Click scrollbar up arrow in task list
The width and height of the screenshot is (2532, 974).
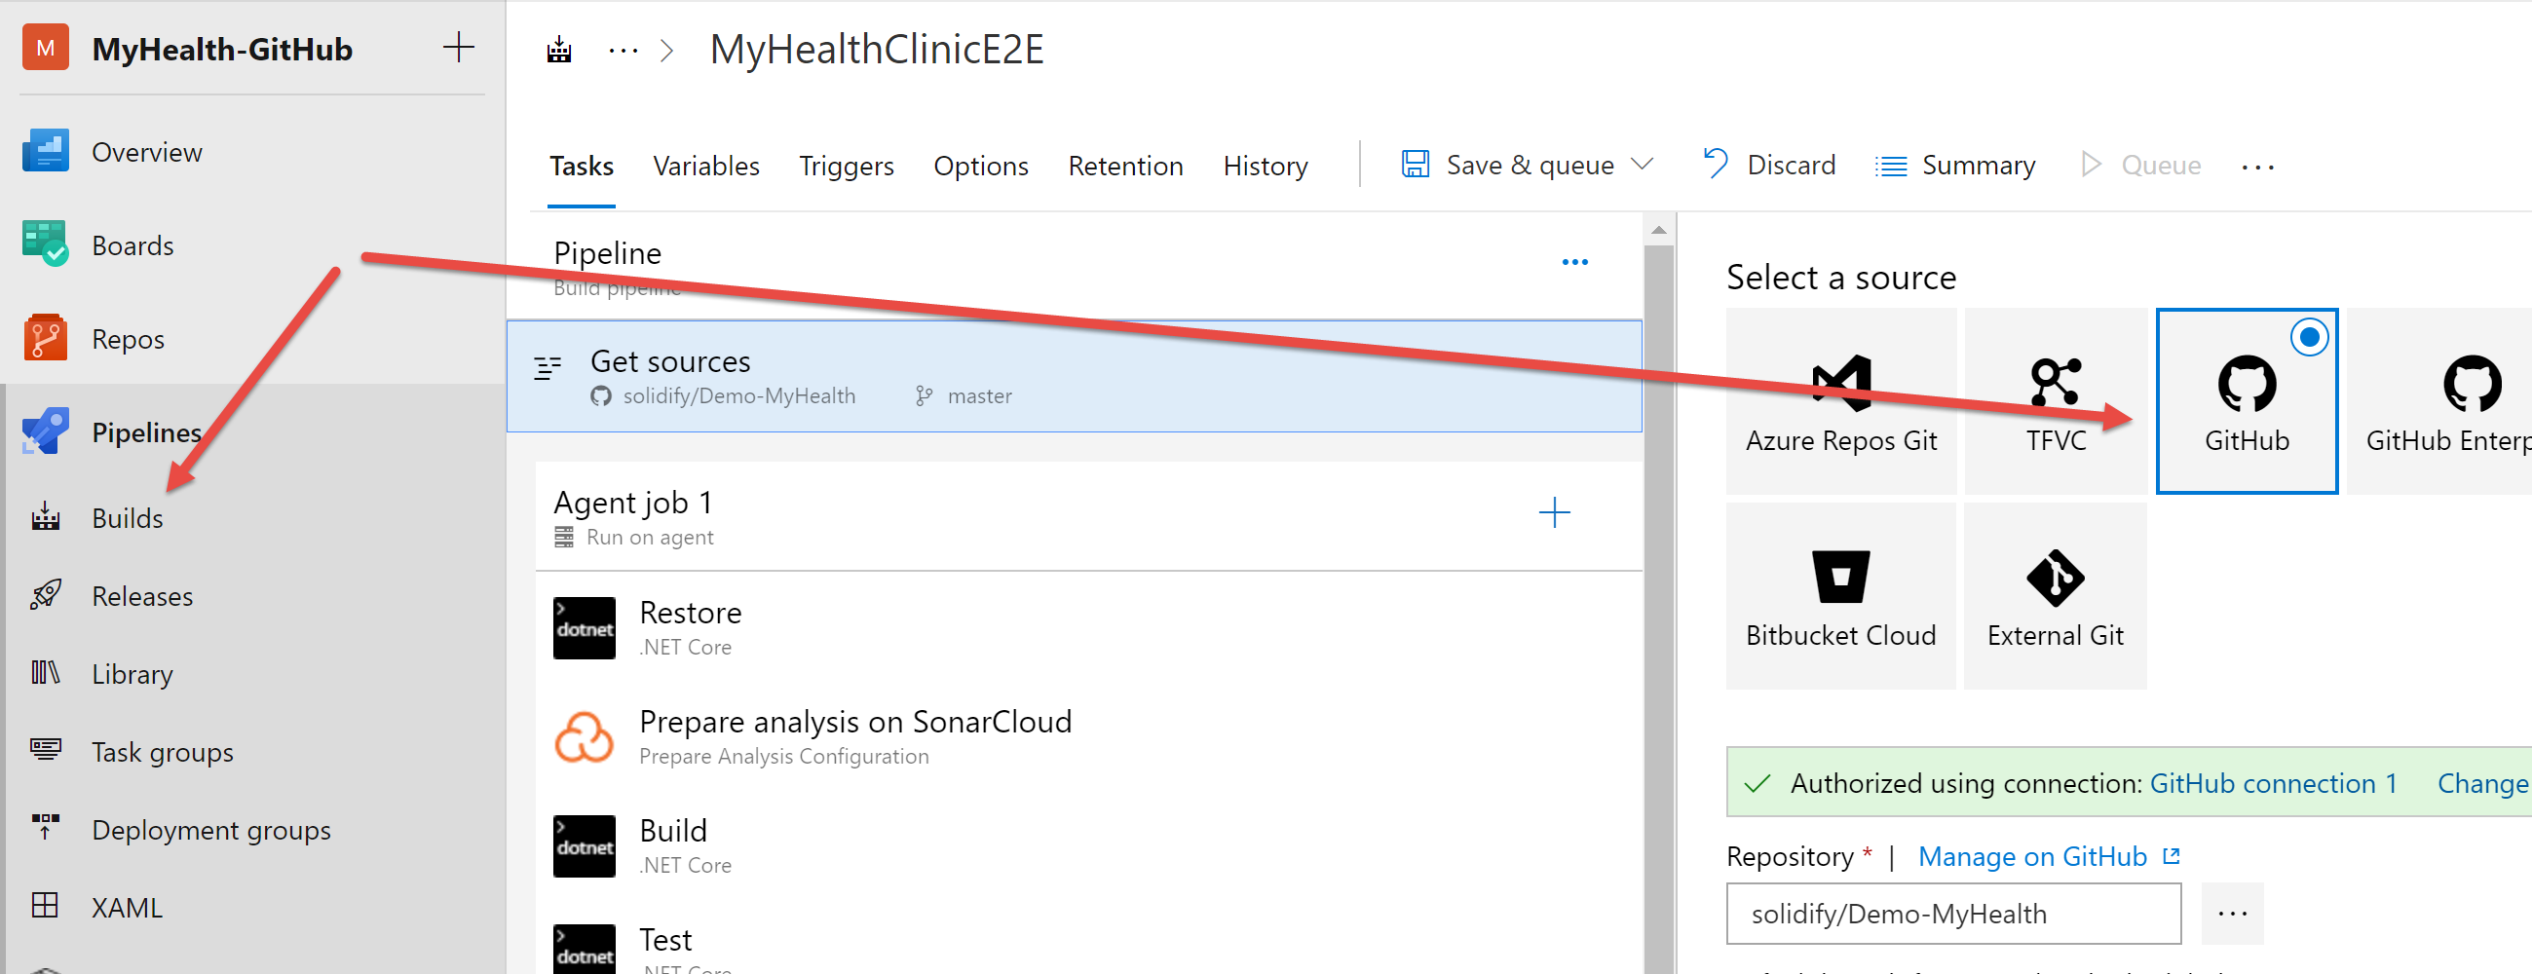[1658, 230]
